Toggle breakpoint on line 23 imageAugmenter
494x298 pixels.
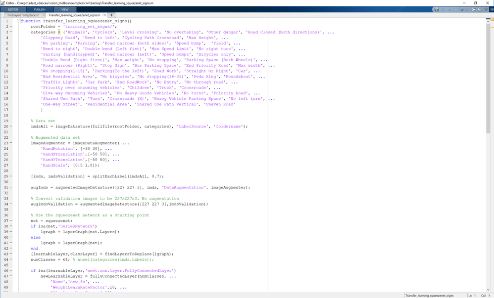[11, 143]
